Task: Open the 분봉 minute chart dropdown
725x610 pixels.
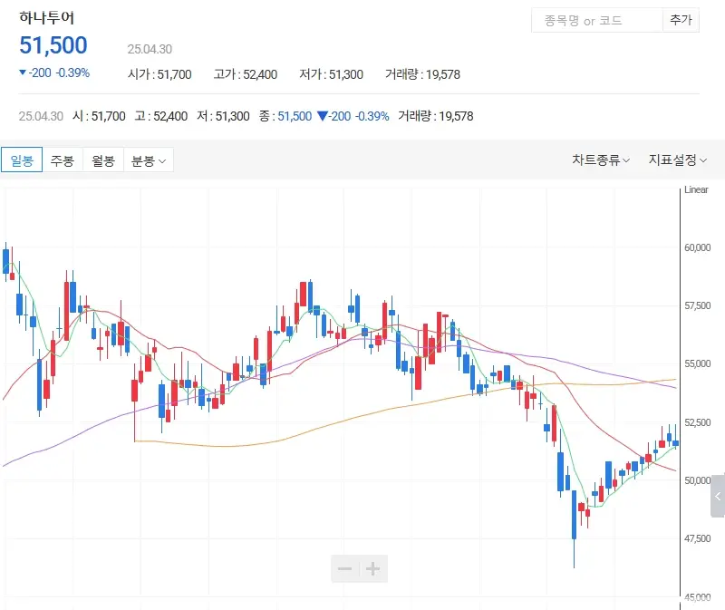Action: point(149,160)
